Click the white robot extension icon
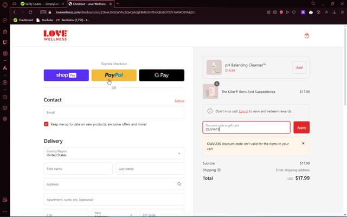This screenshot has width=347, height=217. tap(311, 12)
